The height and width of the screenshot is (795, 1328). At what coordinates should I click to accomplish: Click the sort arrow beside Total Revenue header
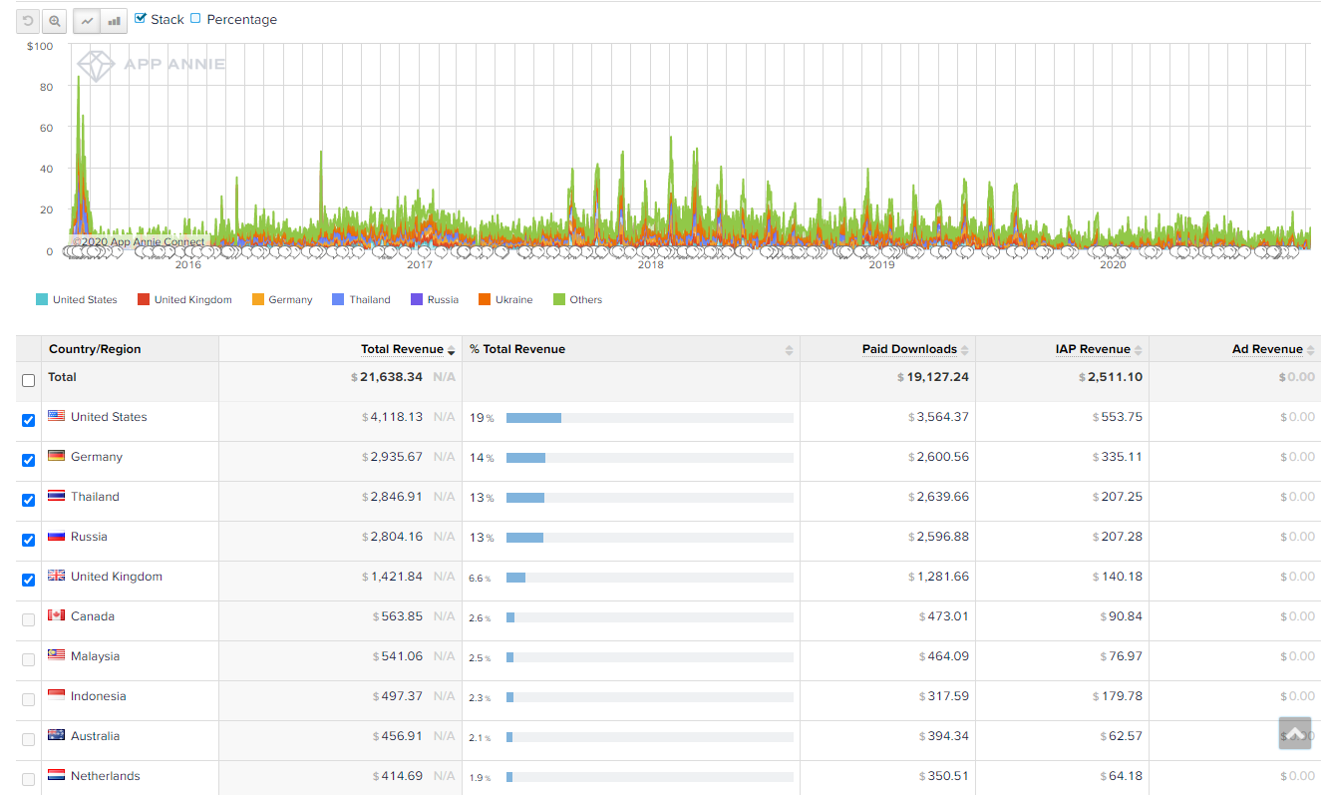pos(452,350)
